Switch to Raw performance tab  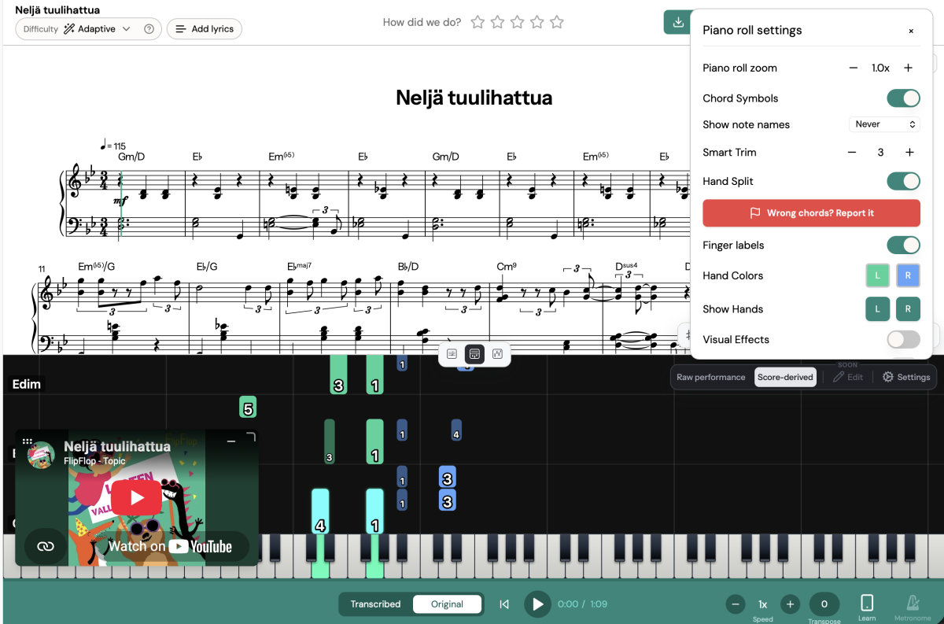(711, 377)
